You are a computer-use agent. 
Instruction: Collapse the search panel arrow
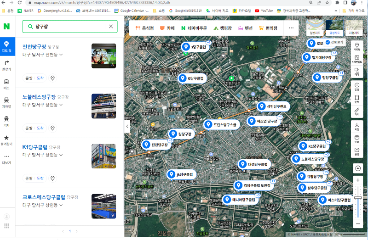pos(127,127)
